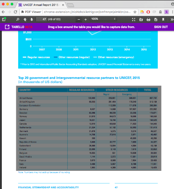
Task: Click the TABELLO BETA logo
Action: (19, 27)
